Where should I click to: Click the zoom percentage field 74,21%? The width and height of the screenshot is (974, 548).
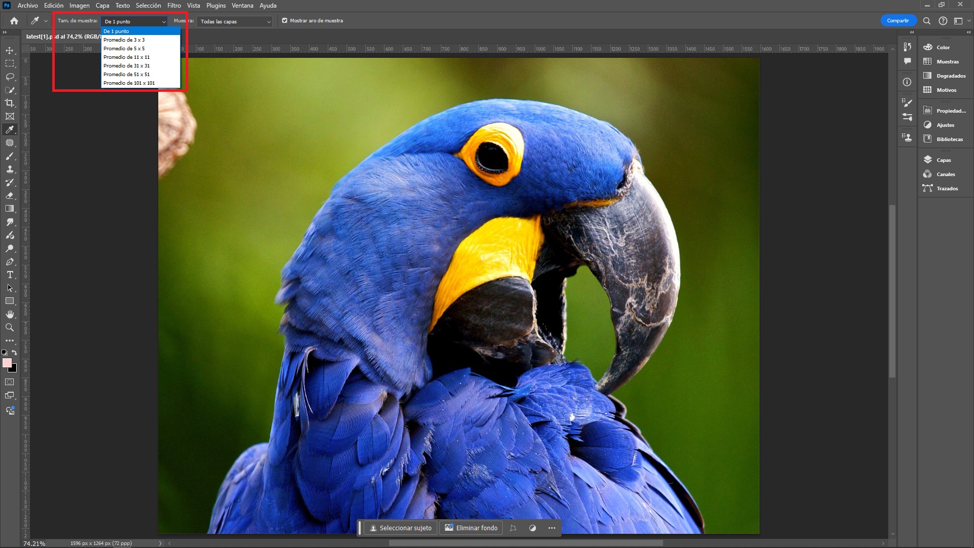34,543
